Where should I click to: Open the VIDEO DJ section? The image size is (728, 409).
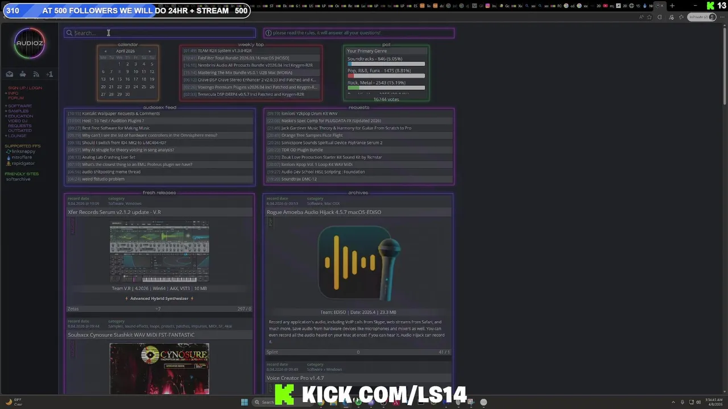pyautogui.click(x=18, y=120)
